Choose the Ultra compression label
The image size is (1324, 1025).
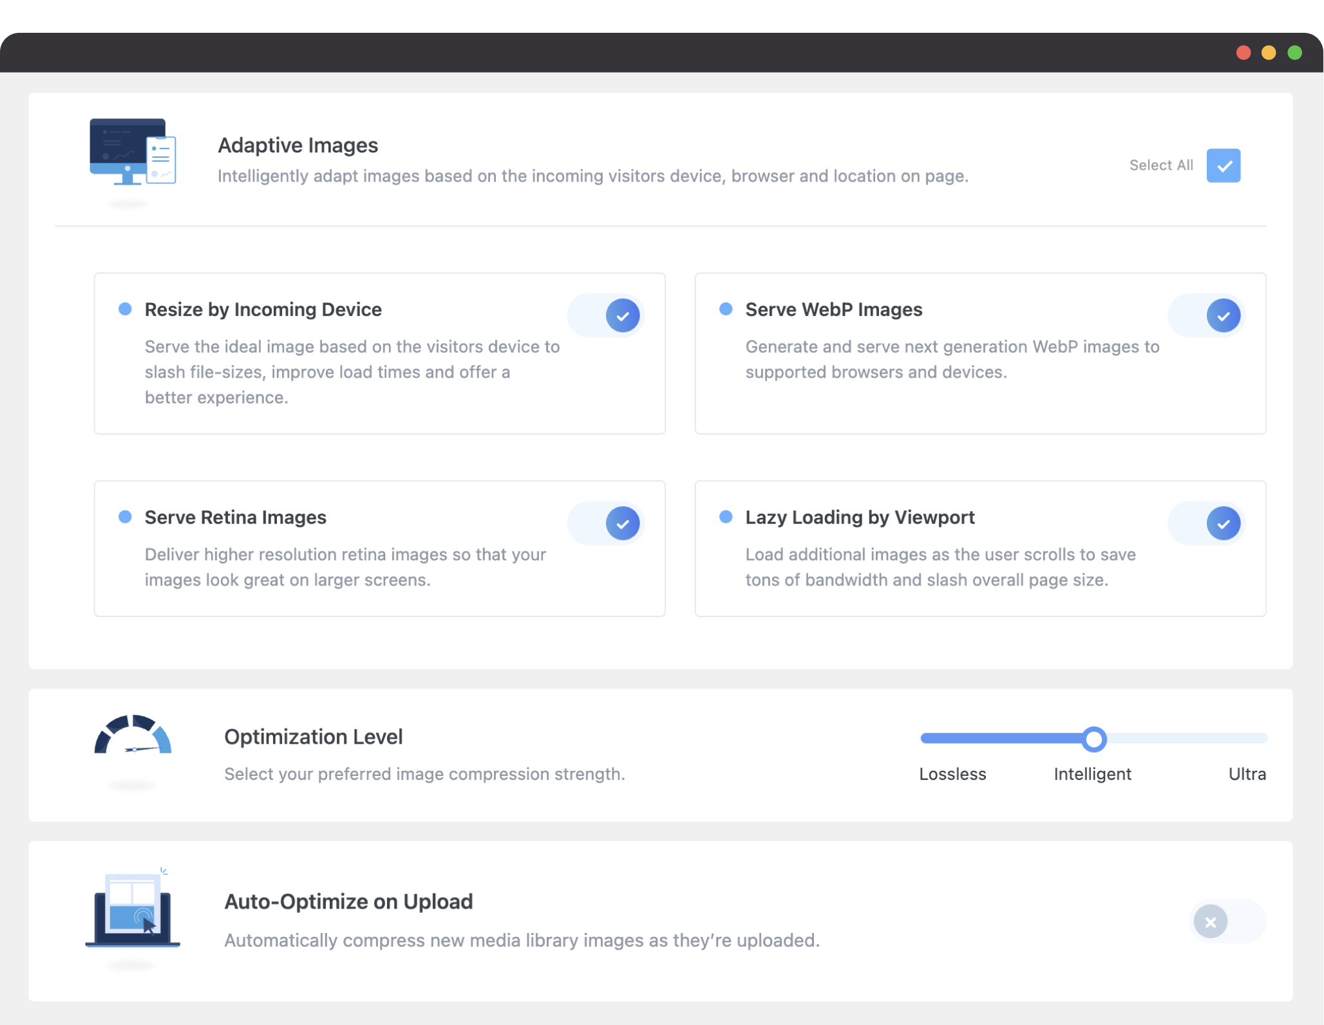coord(1247,774)
